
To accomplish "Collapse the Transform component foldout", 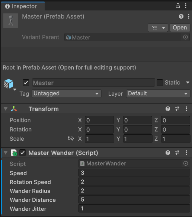I will pyautogui.click(x=6, y=109).
